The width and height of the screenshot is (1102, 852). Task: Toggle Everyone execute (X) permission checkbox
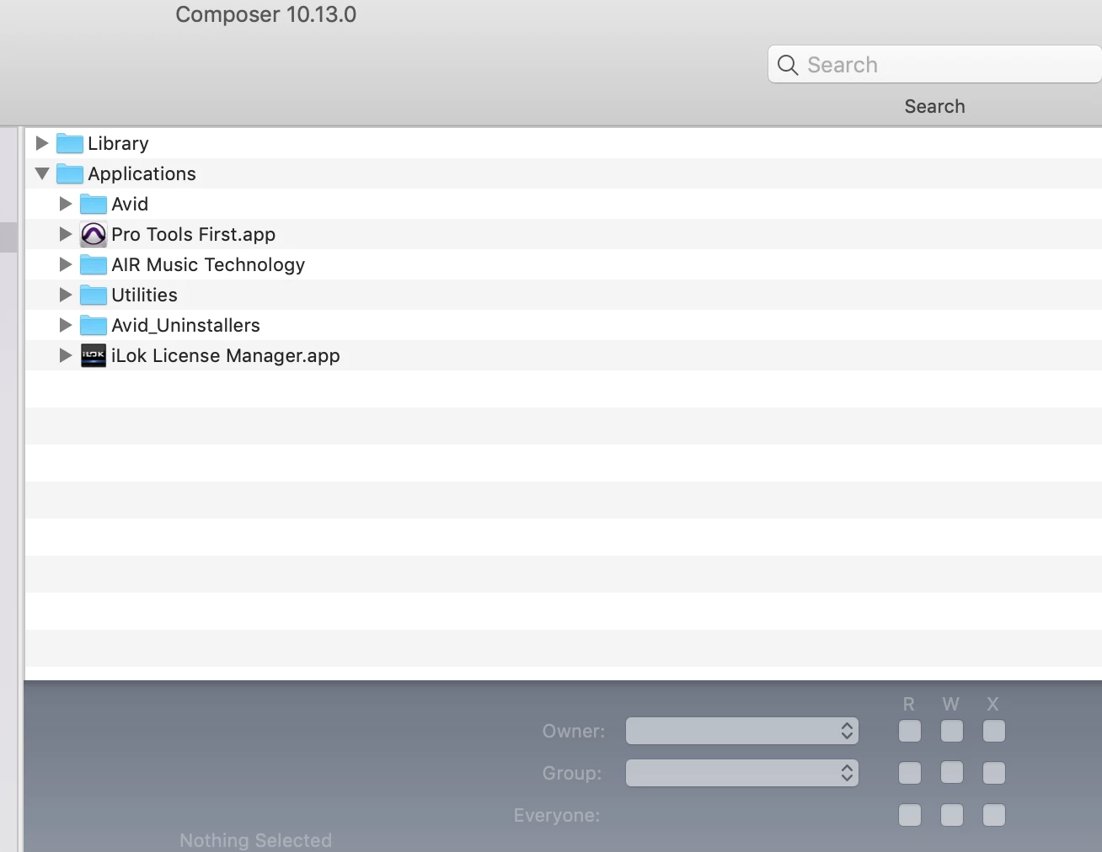(x=994, y=815)
